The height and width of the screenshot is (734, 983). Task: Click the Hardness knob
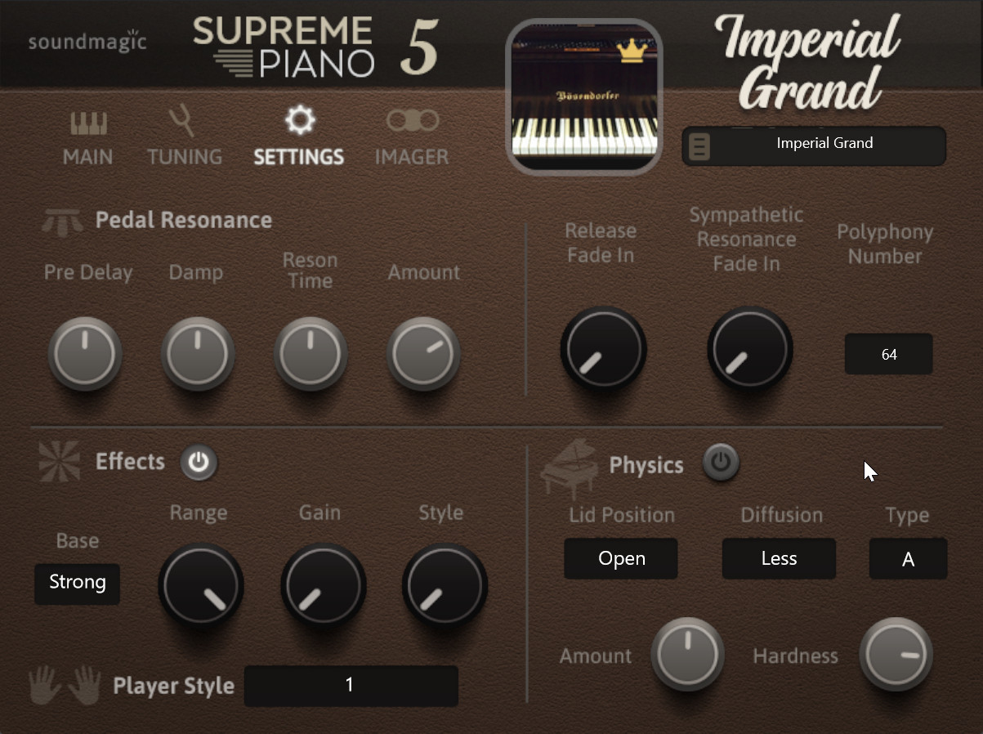pyautogui.click(x=896, y=654)
